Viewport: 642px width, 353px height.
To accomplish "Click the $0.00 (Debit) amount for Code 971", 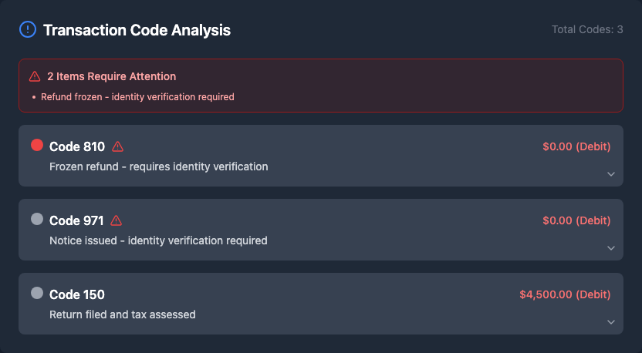I will click(x=576, y=220).
